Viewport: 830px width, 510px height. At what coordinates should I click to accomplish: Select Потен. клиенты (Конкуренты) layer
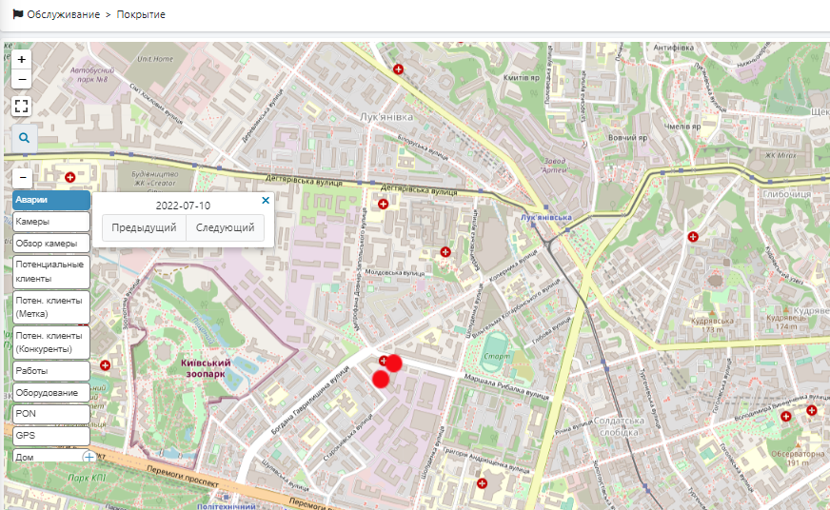[51, 343]
